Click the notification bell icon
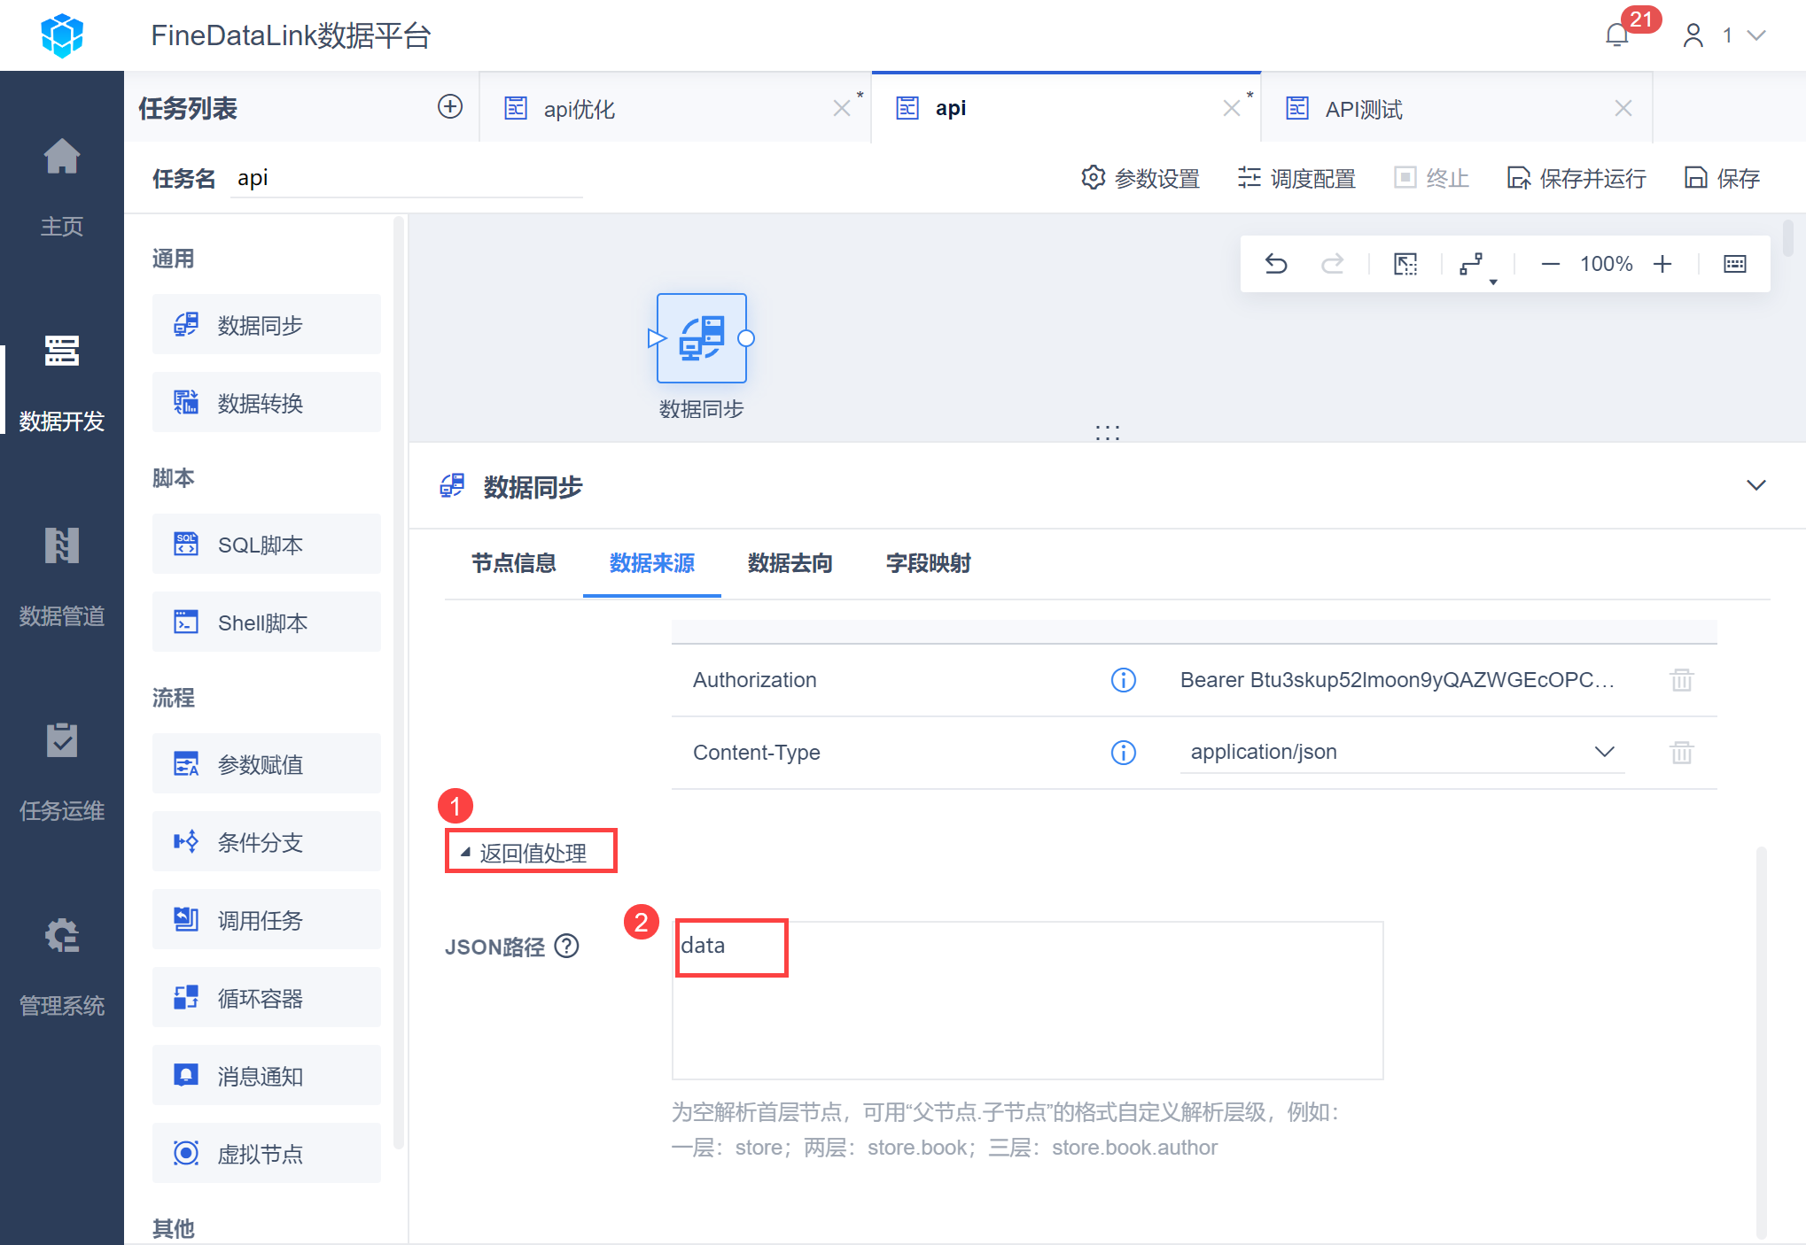Viewport: 1806px width, 1245px height. [x=1616, y=35]
